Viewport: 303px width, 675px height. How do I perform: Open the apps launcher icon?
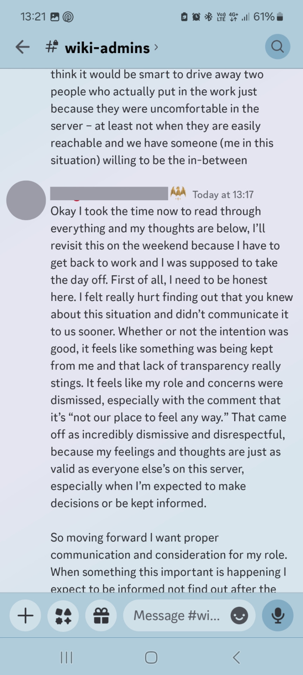point(63,616)
